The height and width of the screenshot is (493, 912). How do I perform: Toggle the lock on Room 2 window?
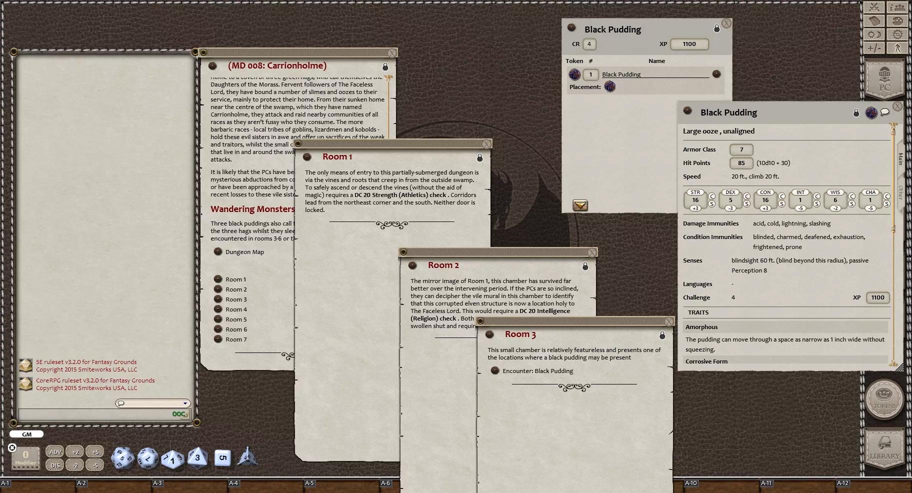pos(585,266)
